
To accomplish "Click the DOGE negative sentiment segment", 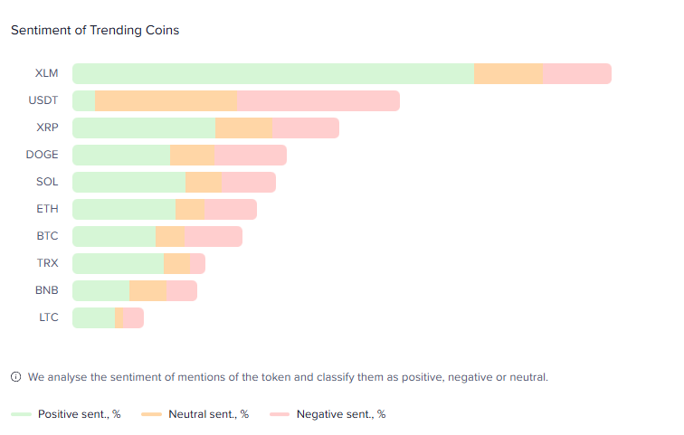I will pyautogui.click(x=250, y=156).
